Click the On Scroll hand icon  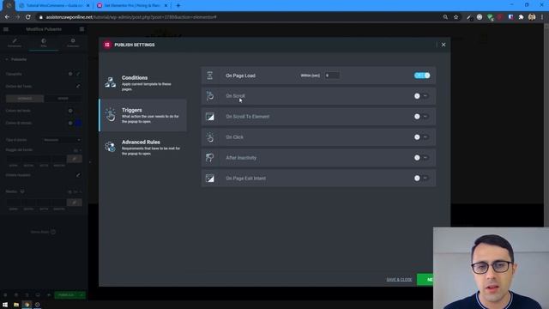[x=209, y=96]
